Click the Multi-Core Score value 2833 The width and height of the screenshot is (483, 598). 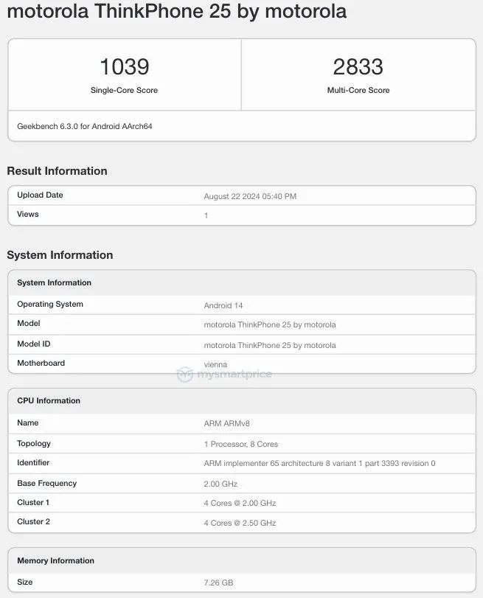click(358, 67)
